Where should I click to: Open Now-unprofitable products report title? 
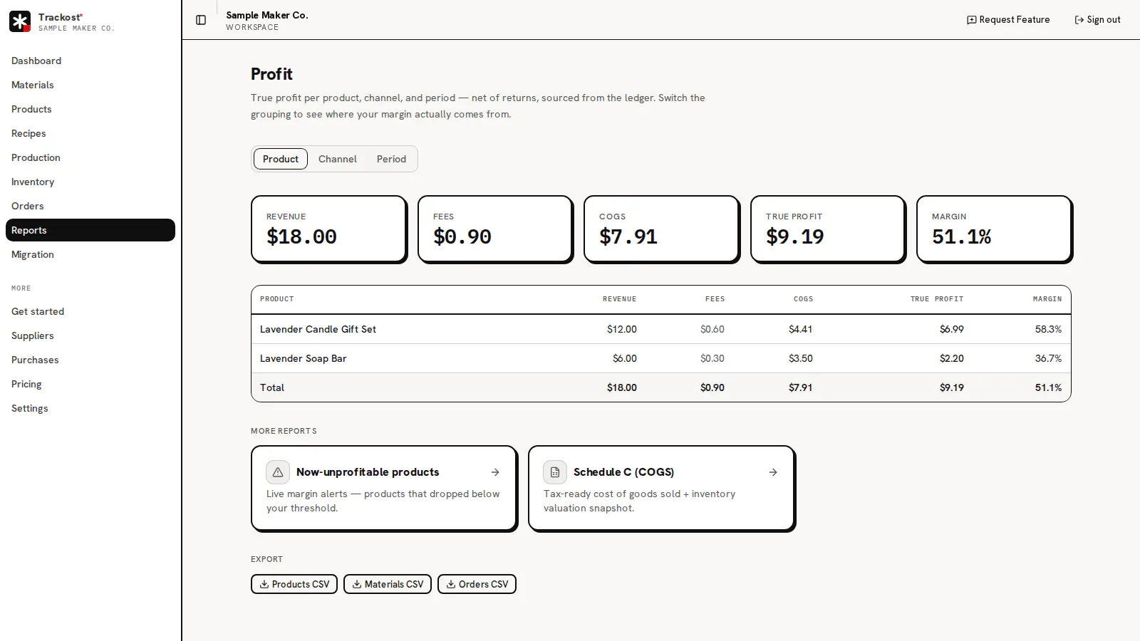pyautogui.click(x=368, y=472)
